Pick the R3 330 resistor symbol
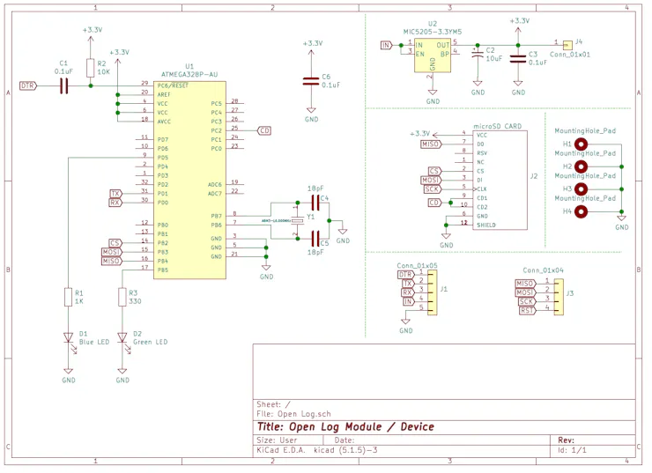The width and height of the screenshot is (652, 473). (122, 297)
